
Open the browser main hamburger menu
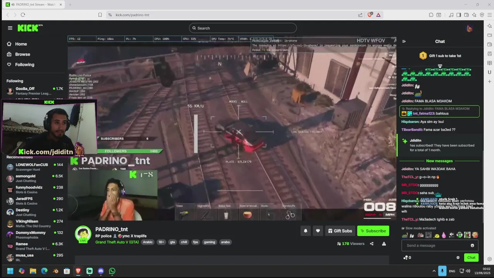[x=489, y=15]
